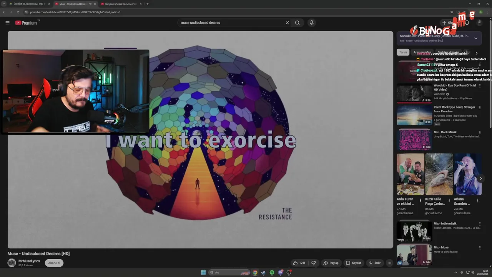Open Woodkid Run Boy Run thumbnail

[414, 93]
